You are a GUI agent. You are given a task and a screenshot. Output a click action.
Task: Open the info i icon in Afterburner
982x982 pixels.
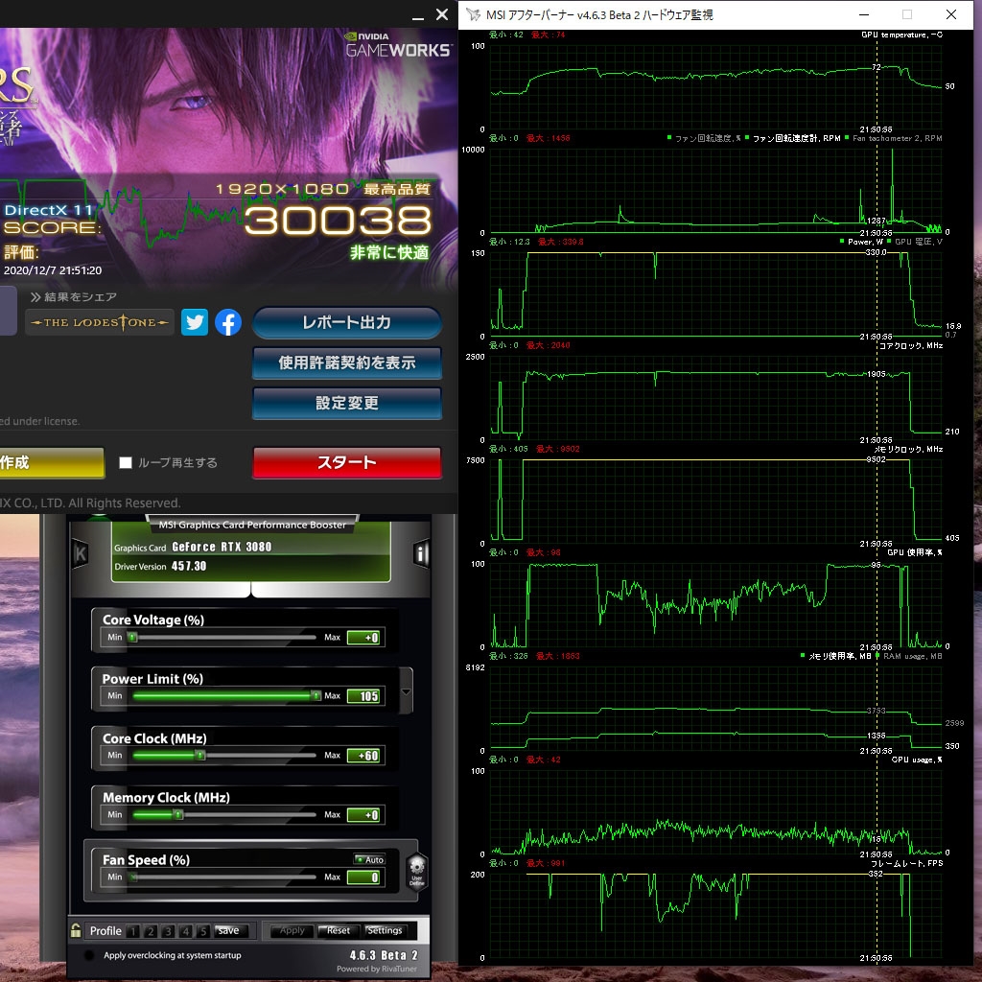(422, 553)
